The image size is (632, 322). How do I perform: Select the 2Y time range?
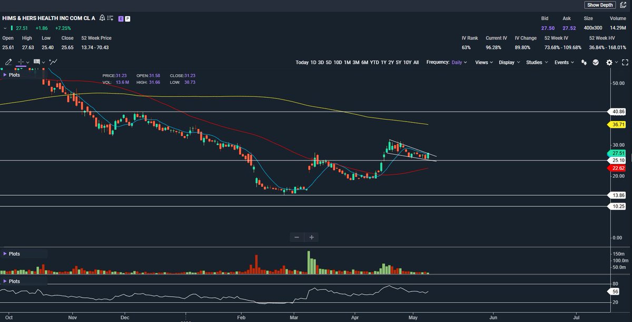pos(391,62)
